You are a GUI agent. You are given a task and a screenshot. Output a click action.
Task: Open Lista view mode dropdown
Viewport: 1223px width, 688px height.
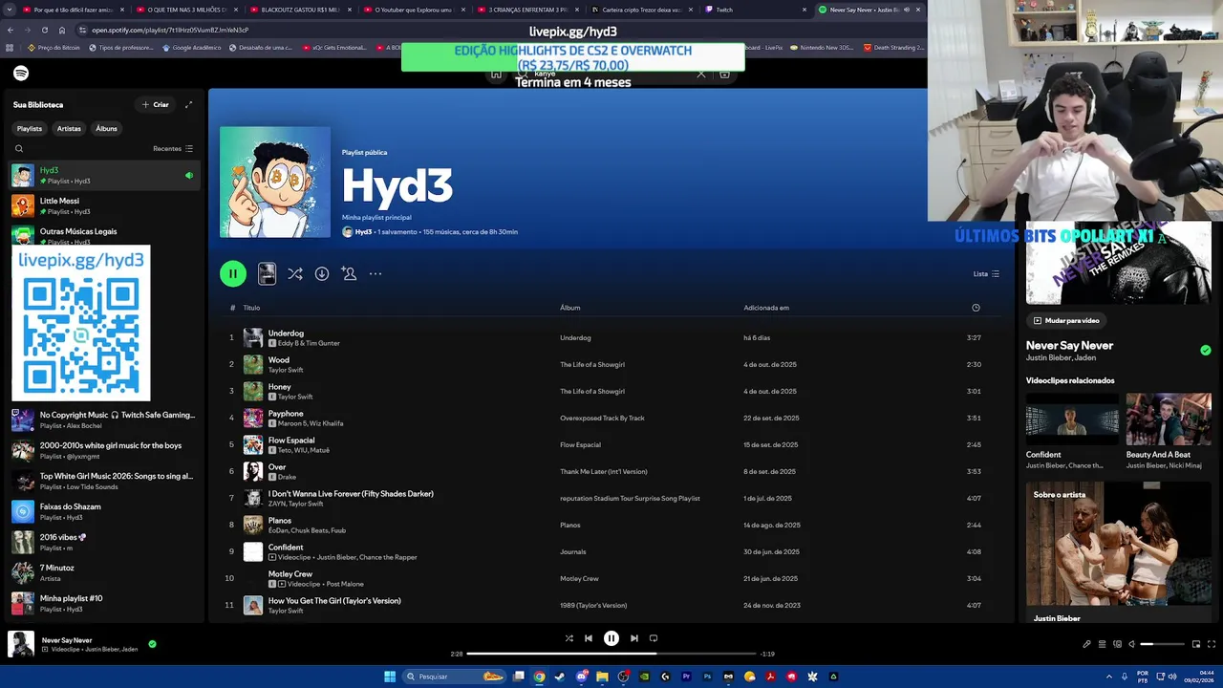[x=986, y=274]
